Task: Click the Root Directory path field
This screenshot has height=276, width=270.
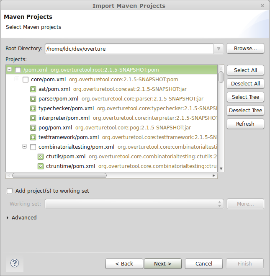Action: click(128, 49)
